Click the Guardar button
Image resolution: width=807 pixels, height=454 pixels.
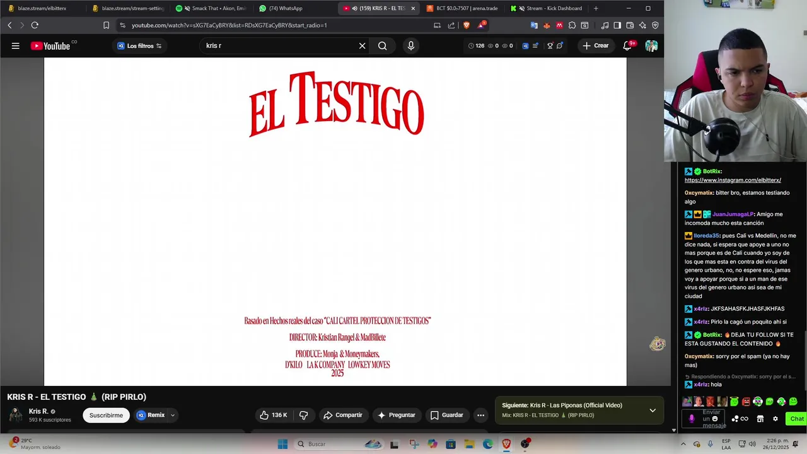[x=446, y=415]
